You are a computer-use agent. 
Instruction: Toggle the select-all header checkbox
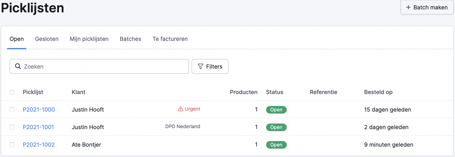pyautogui.click(x=12, y=92)
